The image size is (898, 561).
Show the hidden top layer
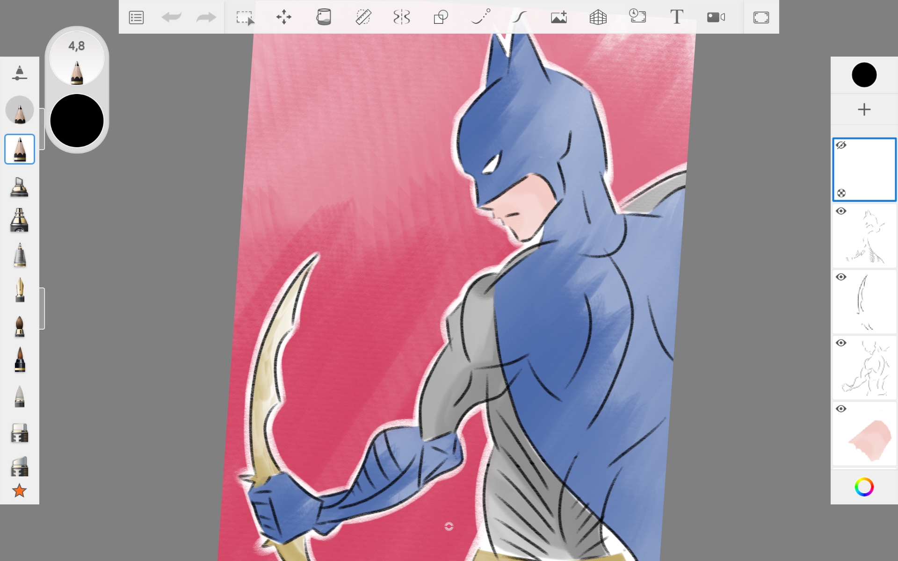pyautogui.click(x=841, y=145)
